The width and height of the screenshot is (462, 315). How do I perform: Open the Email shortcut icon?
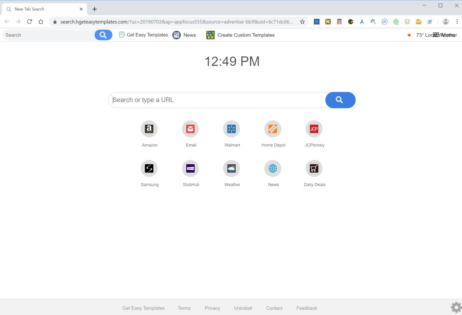191,129
